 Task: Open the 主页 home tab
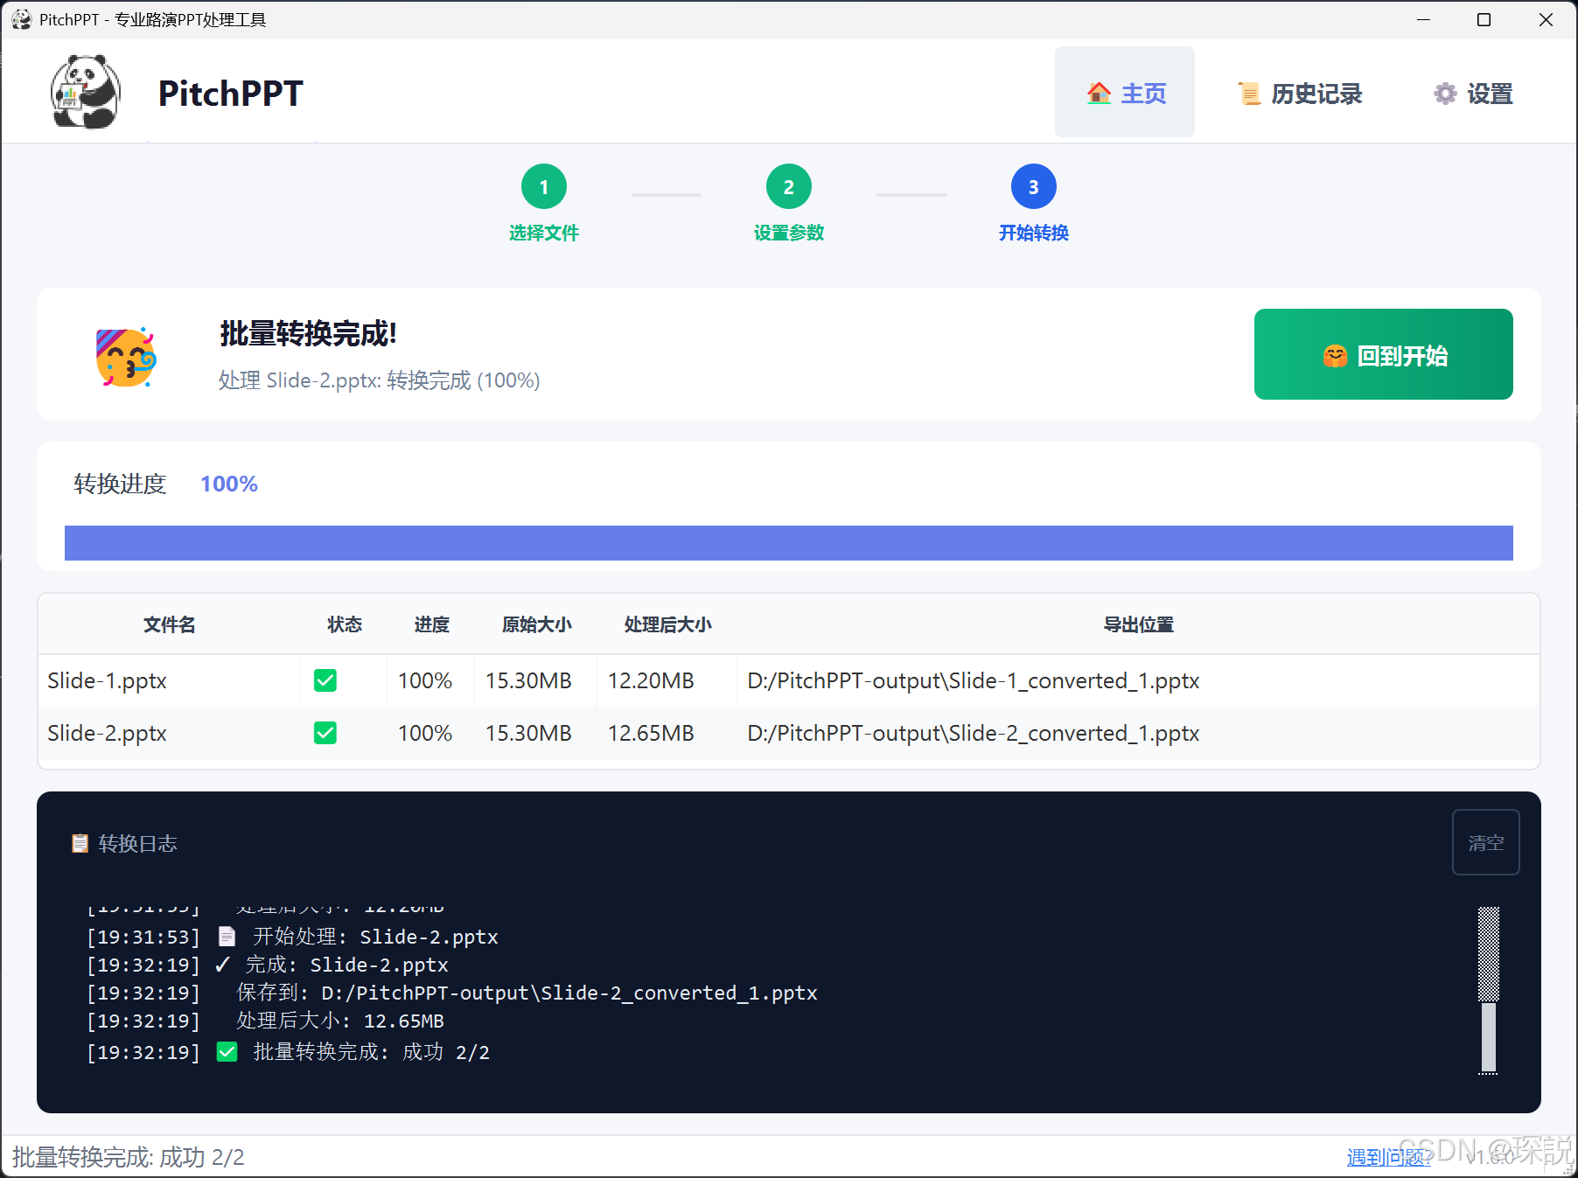1125,93
